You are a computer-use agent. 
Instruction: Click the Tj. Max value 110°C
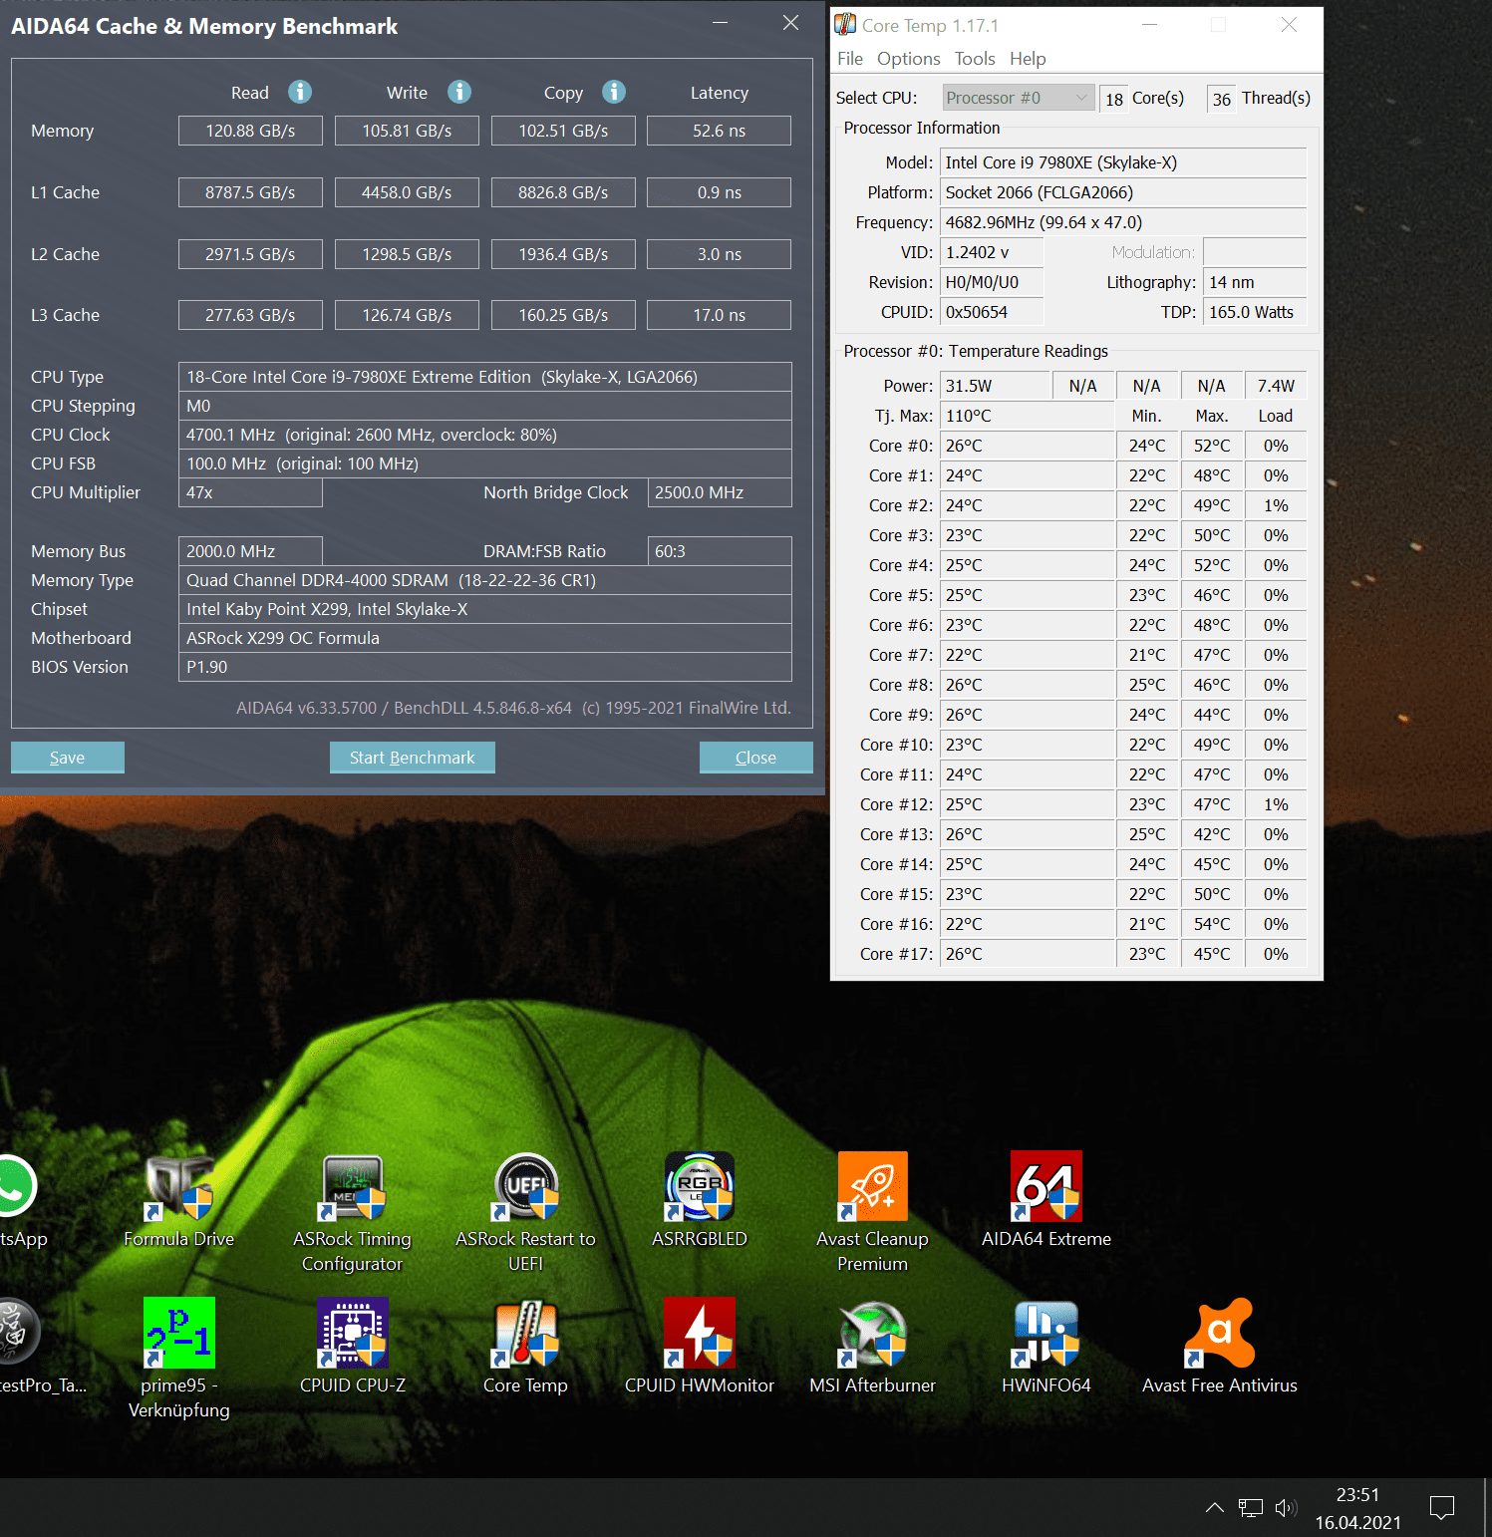pyautogui.click(x=1027, y=416)
